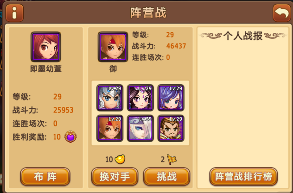Open the 阵营战排行榜 ranking button

pyautogui.click(x=243, y=176)
